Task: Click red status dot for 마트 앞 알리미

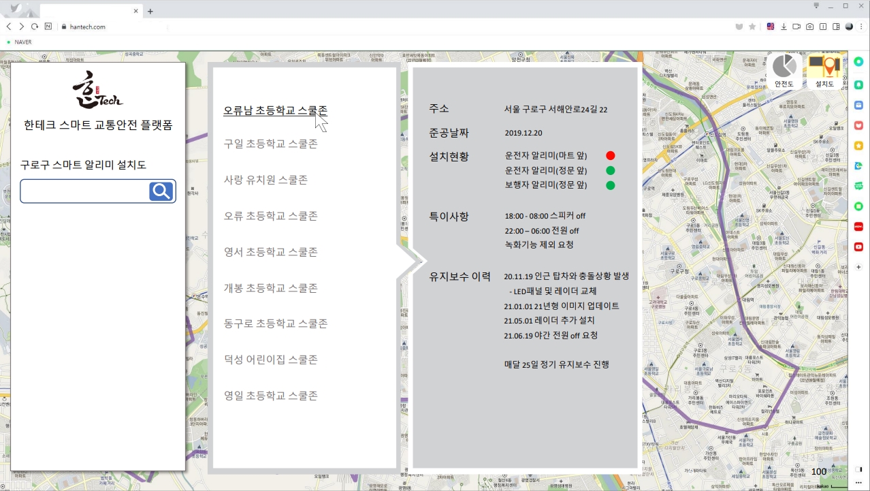Action: (610, 156)
